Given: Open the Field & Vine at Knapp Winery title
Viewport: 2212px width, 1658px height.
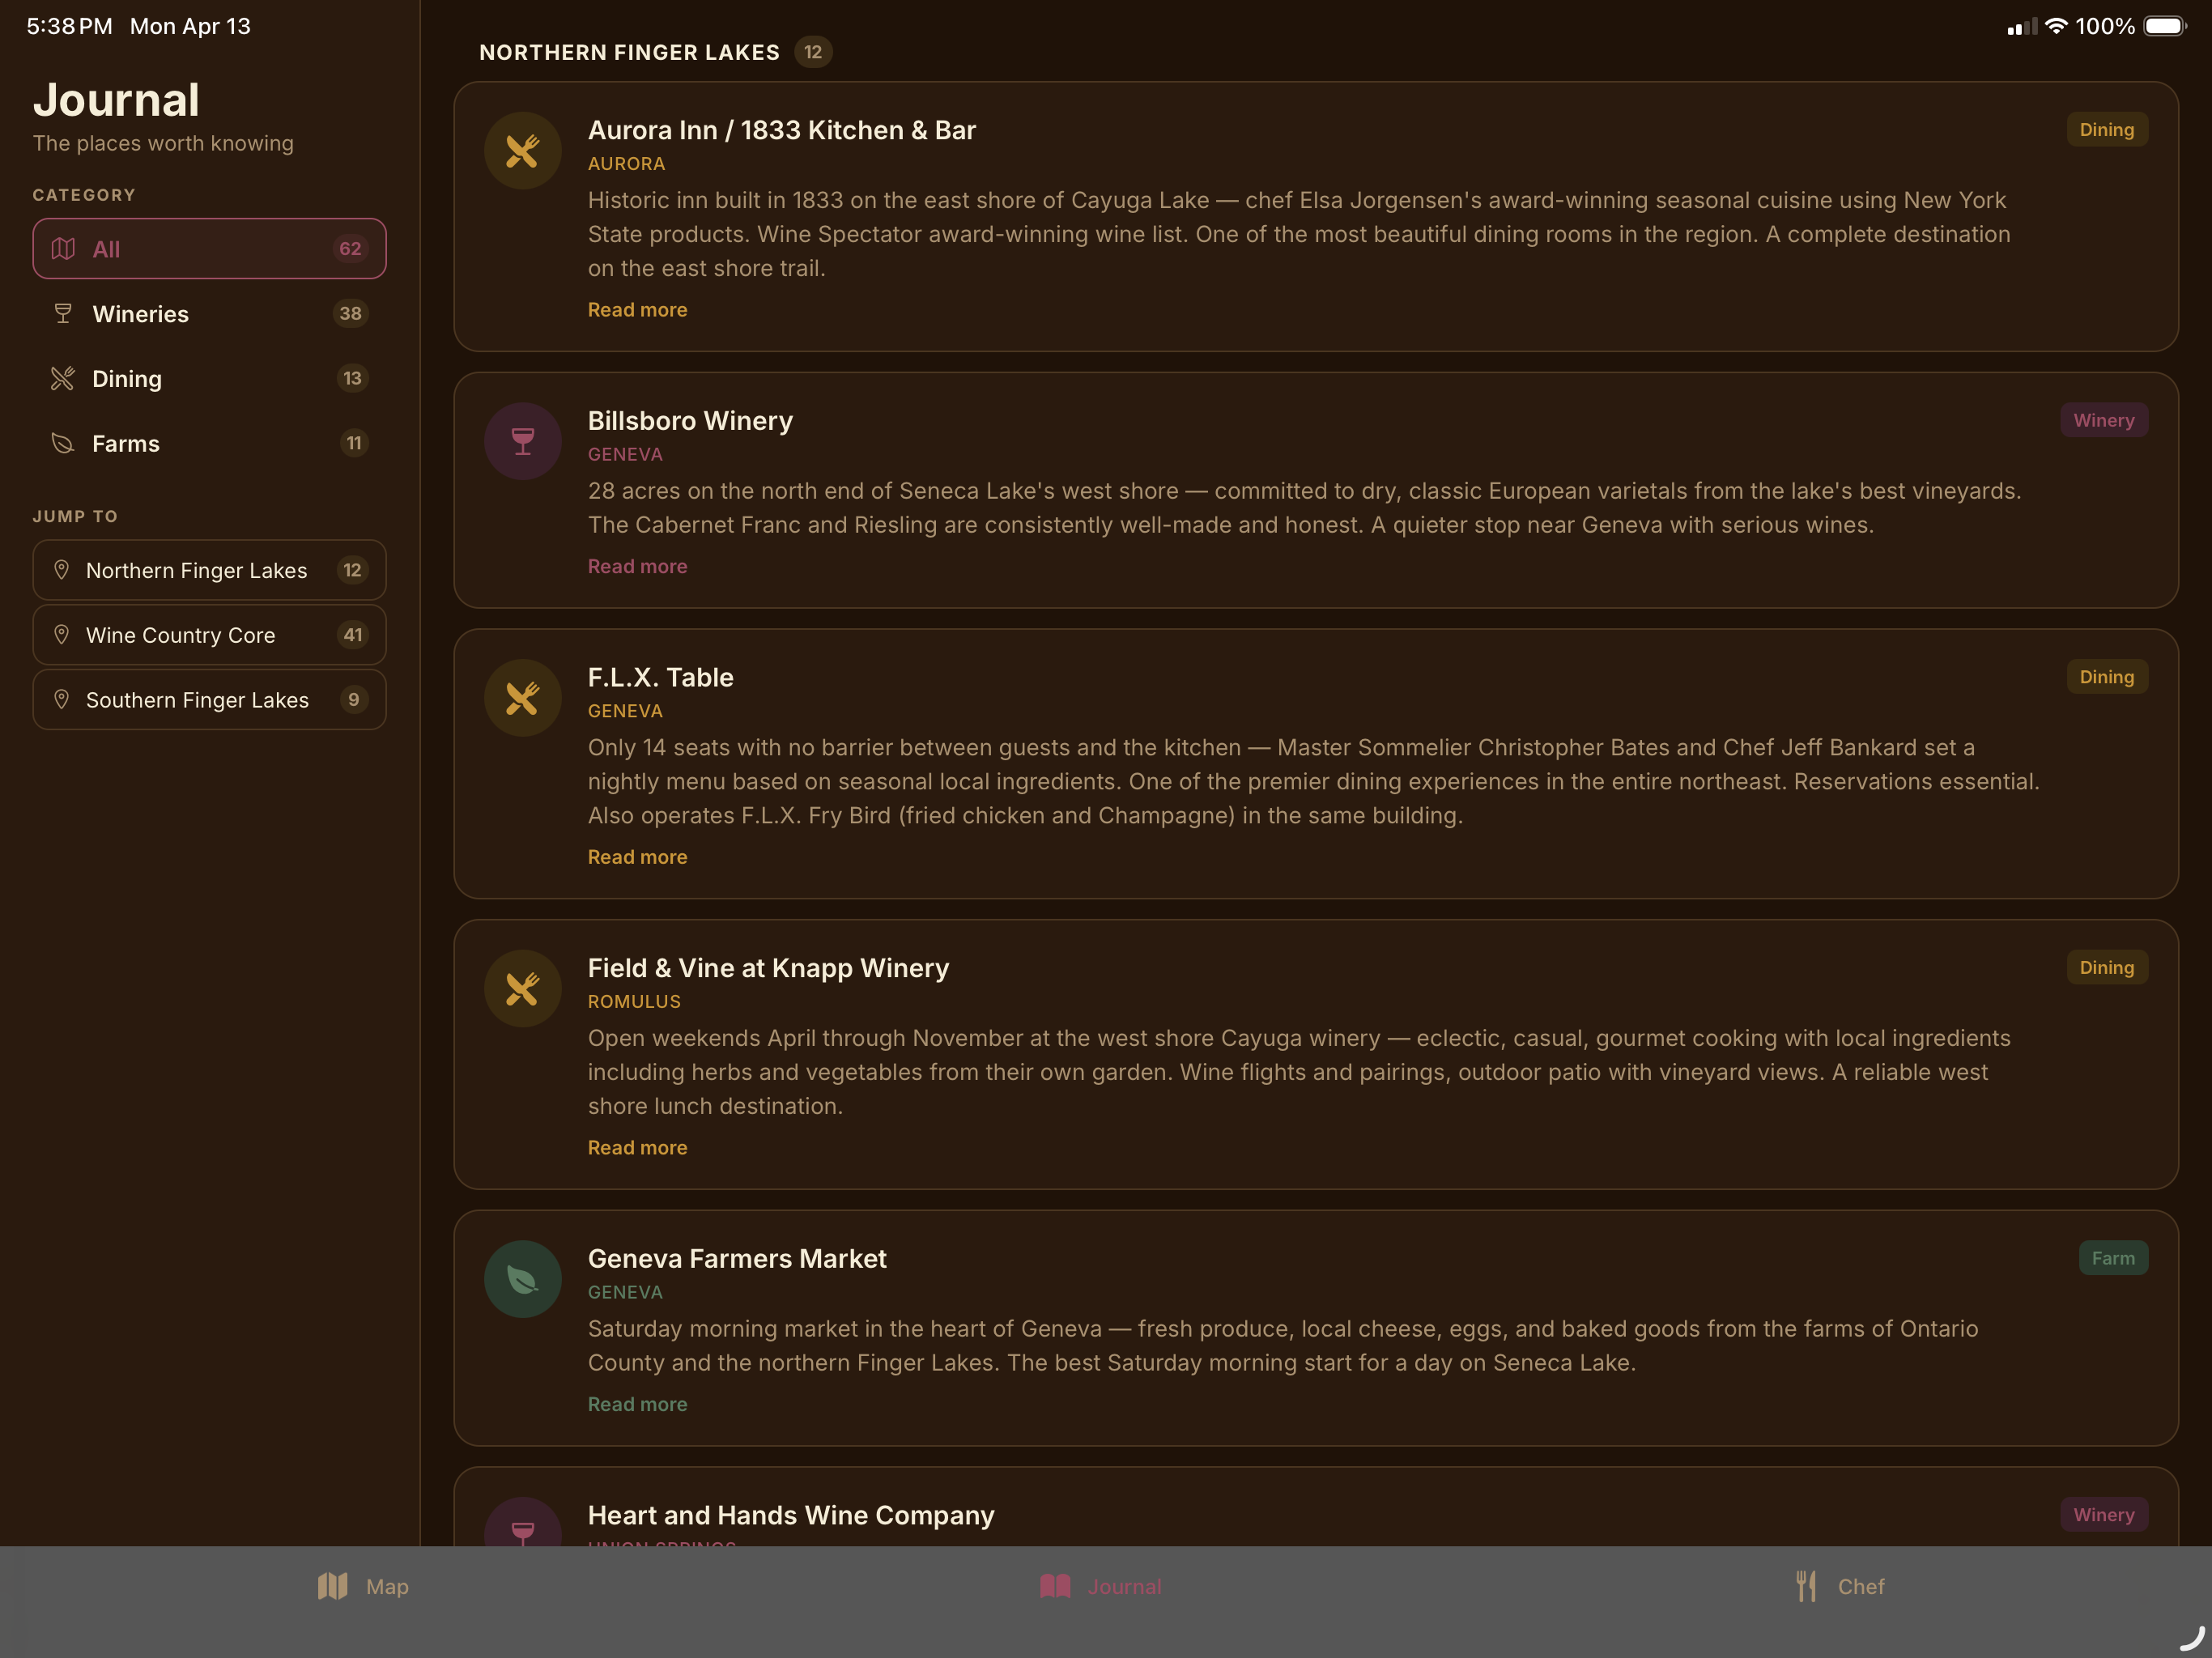Looking at the screenshot, I should [768, 968].
